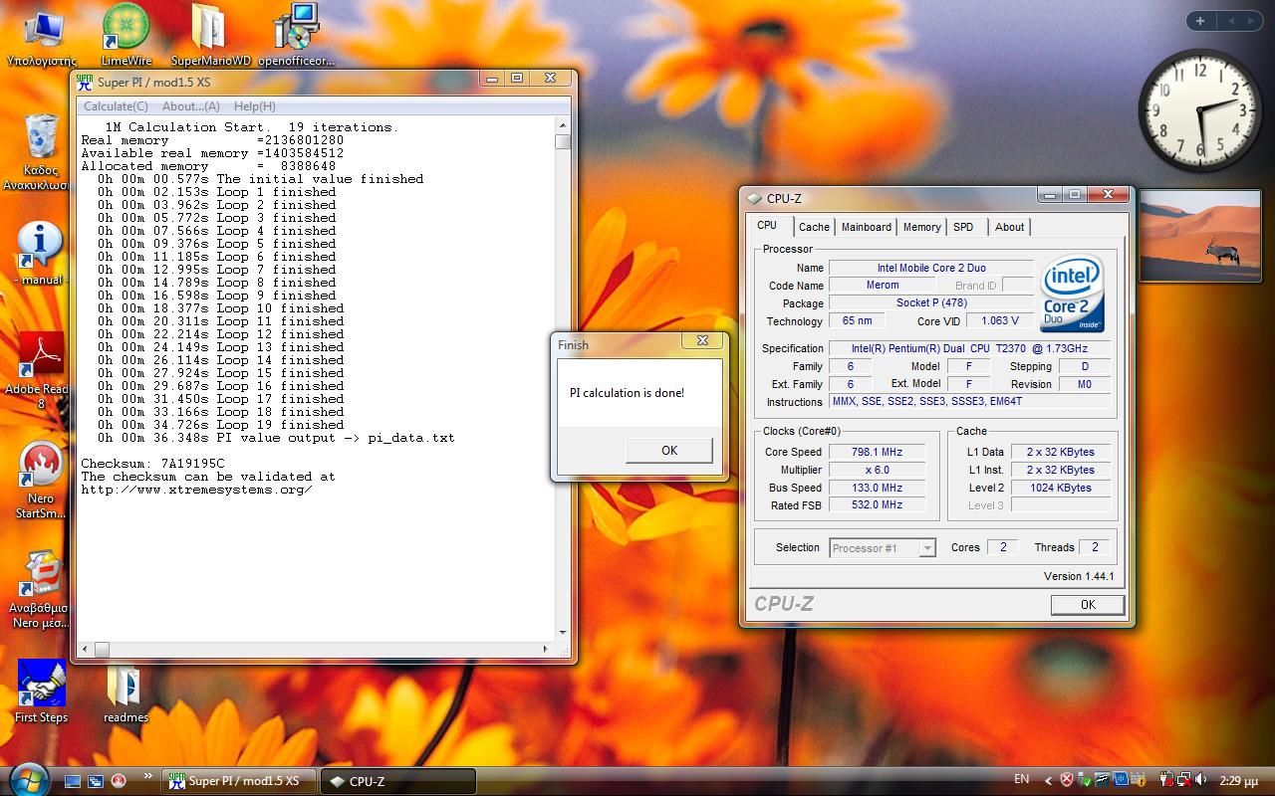Screen dimensions: 1275x796
Task: Click the Level 2 cache value 1024 KBytes
Action: pos(1059,488)
